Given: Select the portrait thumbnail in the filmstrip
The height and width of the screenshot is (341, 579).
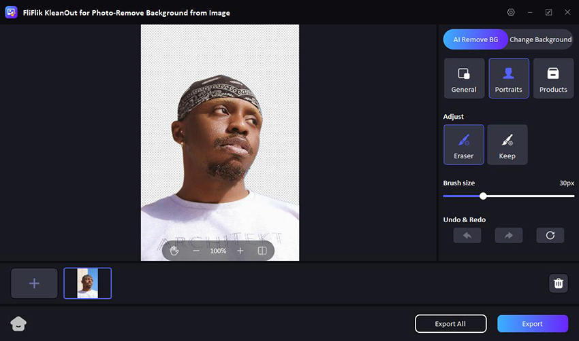Looking at the screenshot, I should pyautogui.click(x=88, y=283).
